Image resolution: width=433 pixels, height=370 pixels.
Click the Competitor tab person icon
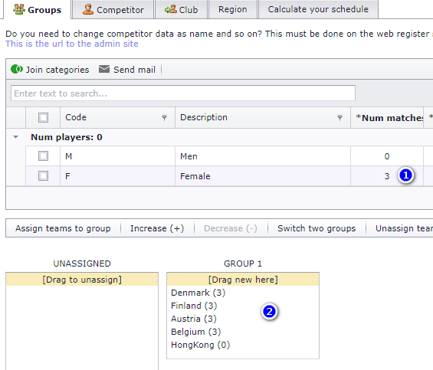click(x=88, y=9)
